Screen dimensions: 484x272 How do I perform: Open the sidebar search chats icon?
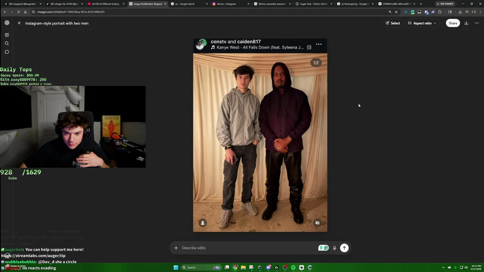[7, 43]
